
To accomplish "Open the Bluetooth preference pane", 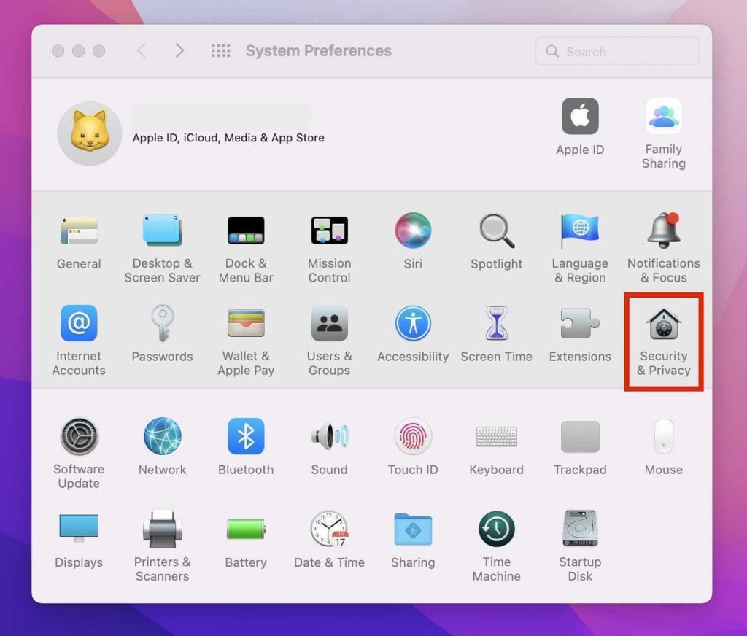I will pos(246,437).
